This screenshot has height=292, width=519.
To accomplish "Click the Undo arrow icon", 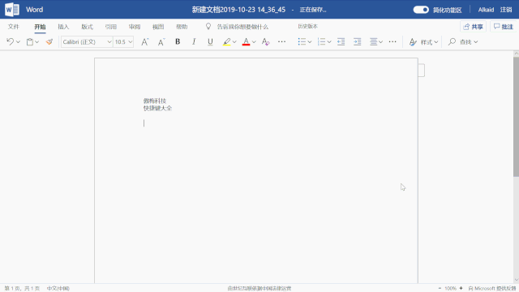I will (x=10, y=41).
